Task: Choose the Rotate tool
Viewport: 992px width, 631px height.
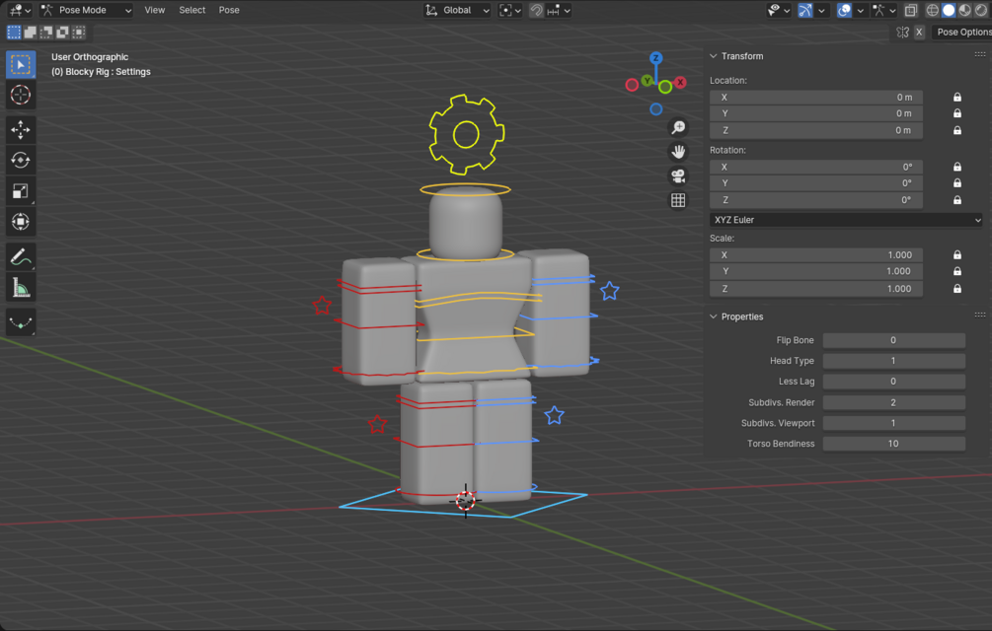Action: [21, 161]
